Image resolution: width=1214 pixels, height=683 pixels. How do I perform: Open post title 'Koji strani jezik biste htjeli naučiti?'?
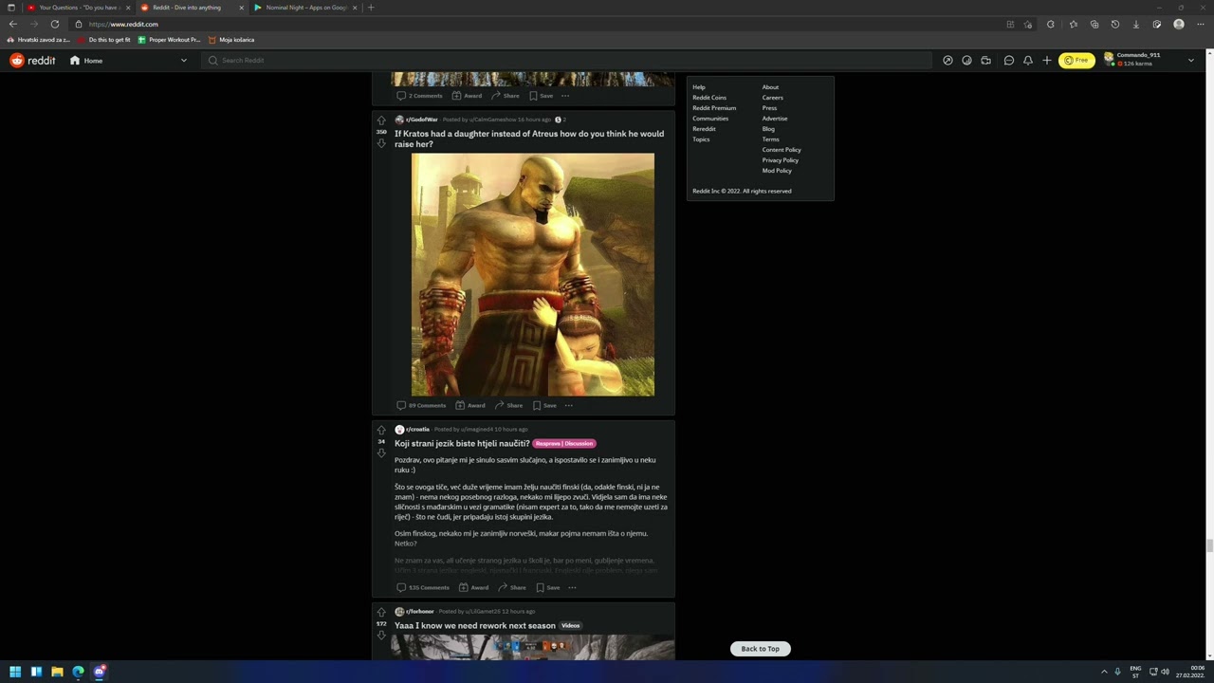coord(462,443)
